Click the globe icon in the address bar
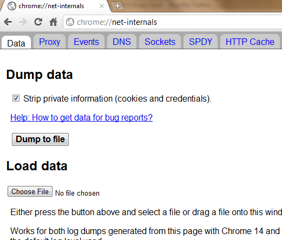The image size is (282, 240). pyautogui.click(x=70, y=22)
